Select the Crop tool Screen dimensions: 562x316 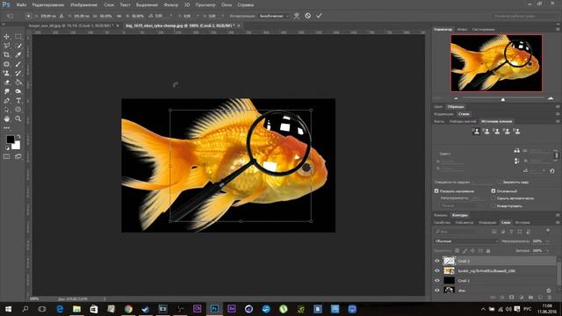[x=6, y=54]
